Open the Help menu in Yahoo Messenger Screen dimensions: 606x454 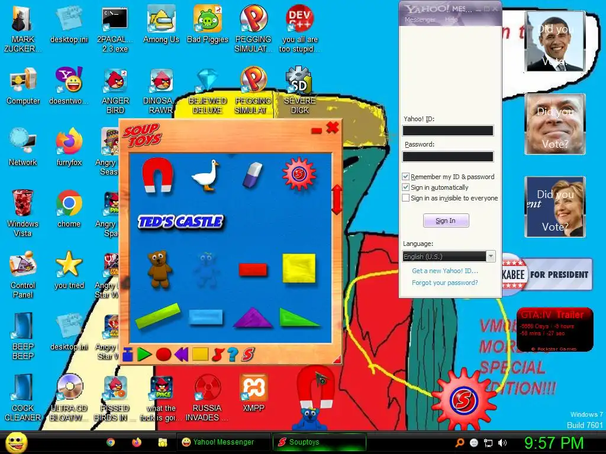click(x=451, y=20)
